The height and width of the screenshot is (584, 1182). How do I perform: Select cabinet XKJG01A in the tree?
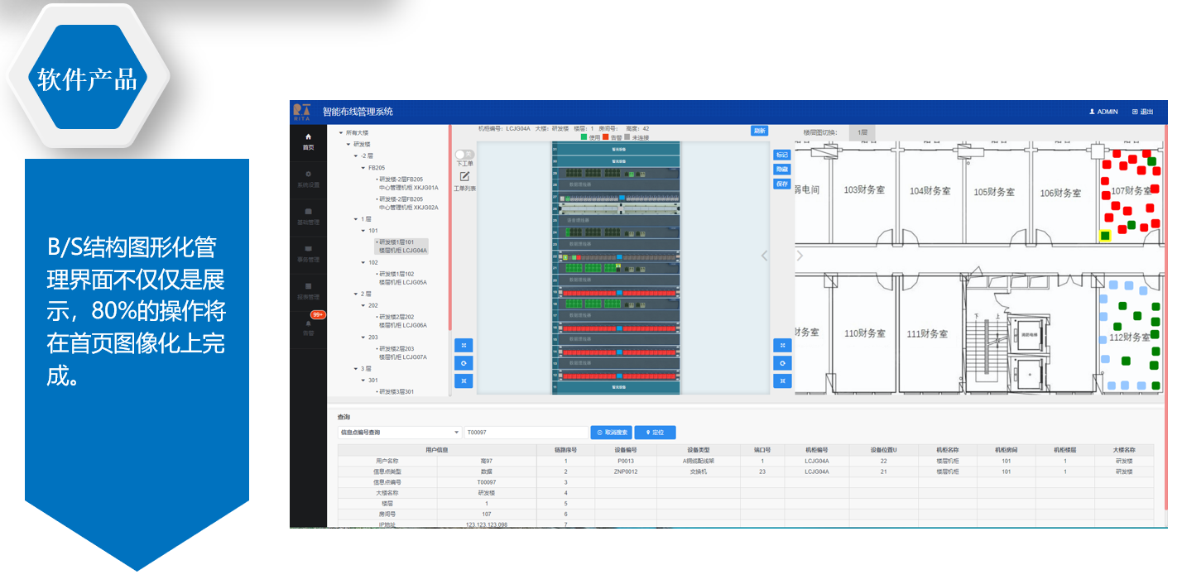click(x=407, y=183)
